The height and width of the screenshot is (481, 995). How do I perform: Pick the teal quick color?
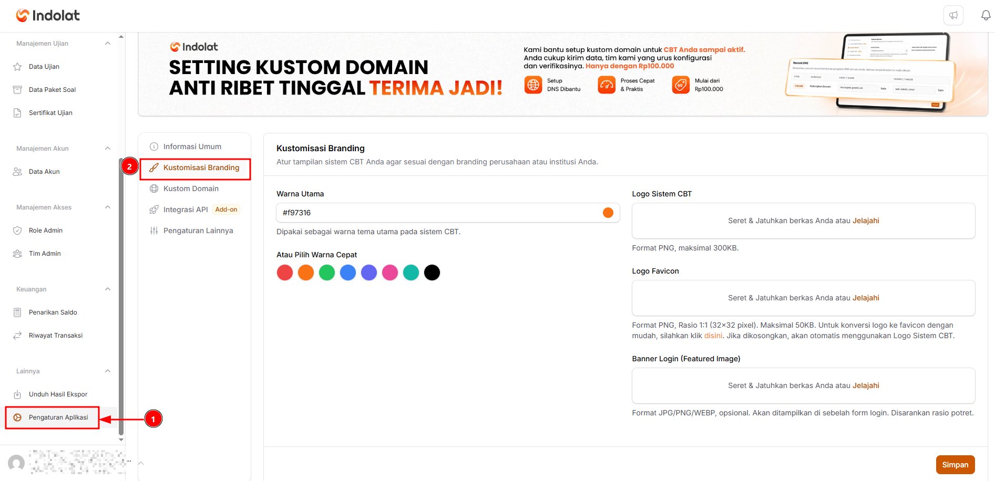[x=411, y=273]
